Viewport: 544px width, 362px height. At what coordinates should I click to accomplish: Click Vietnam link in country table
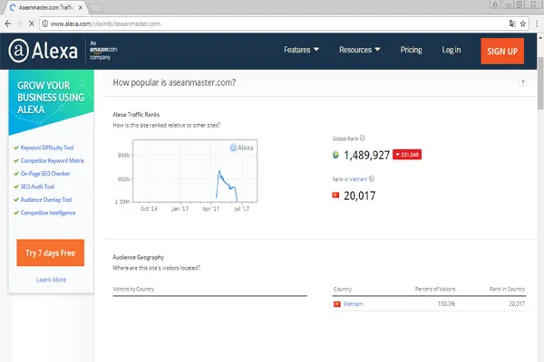[353, 304]
